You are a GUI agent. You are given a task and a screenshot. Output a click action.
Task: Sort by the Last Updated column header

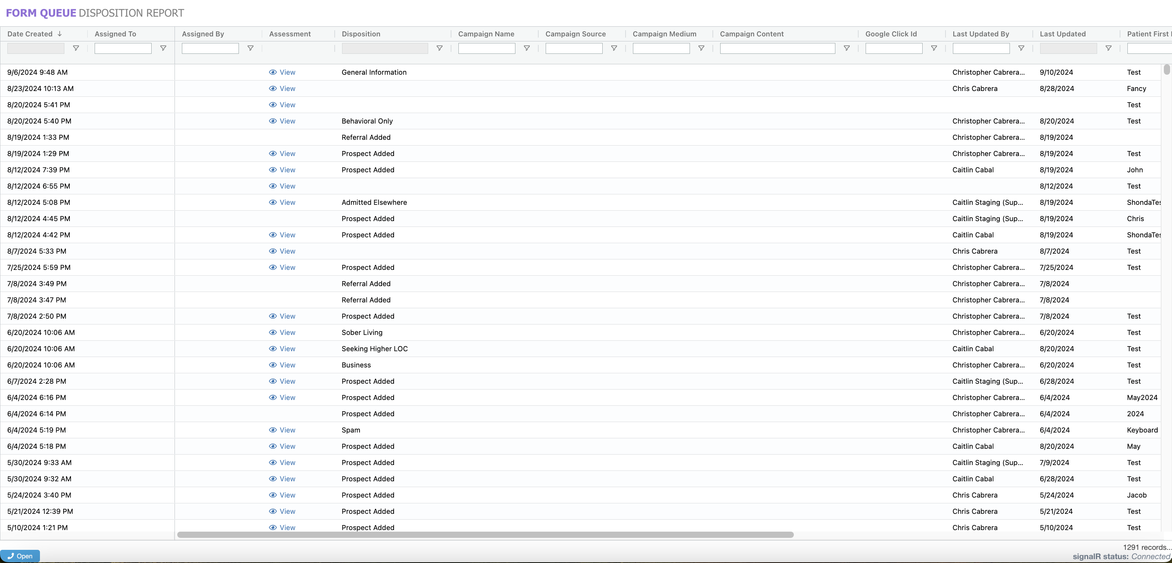coord(1062,34)
